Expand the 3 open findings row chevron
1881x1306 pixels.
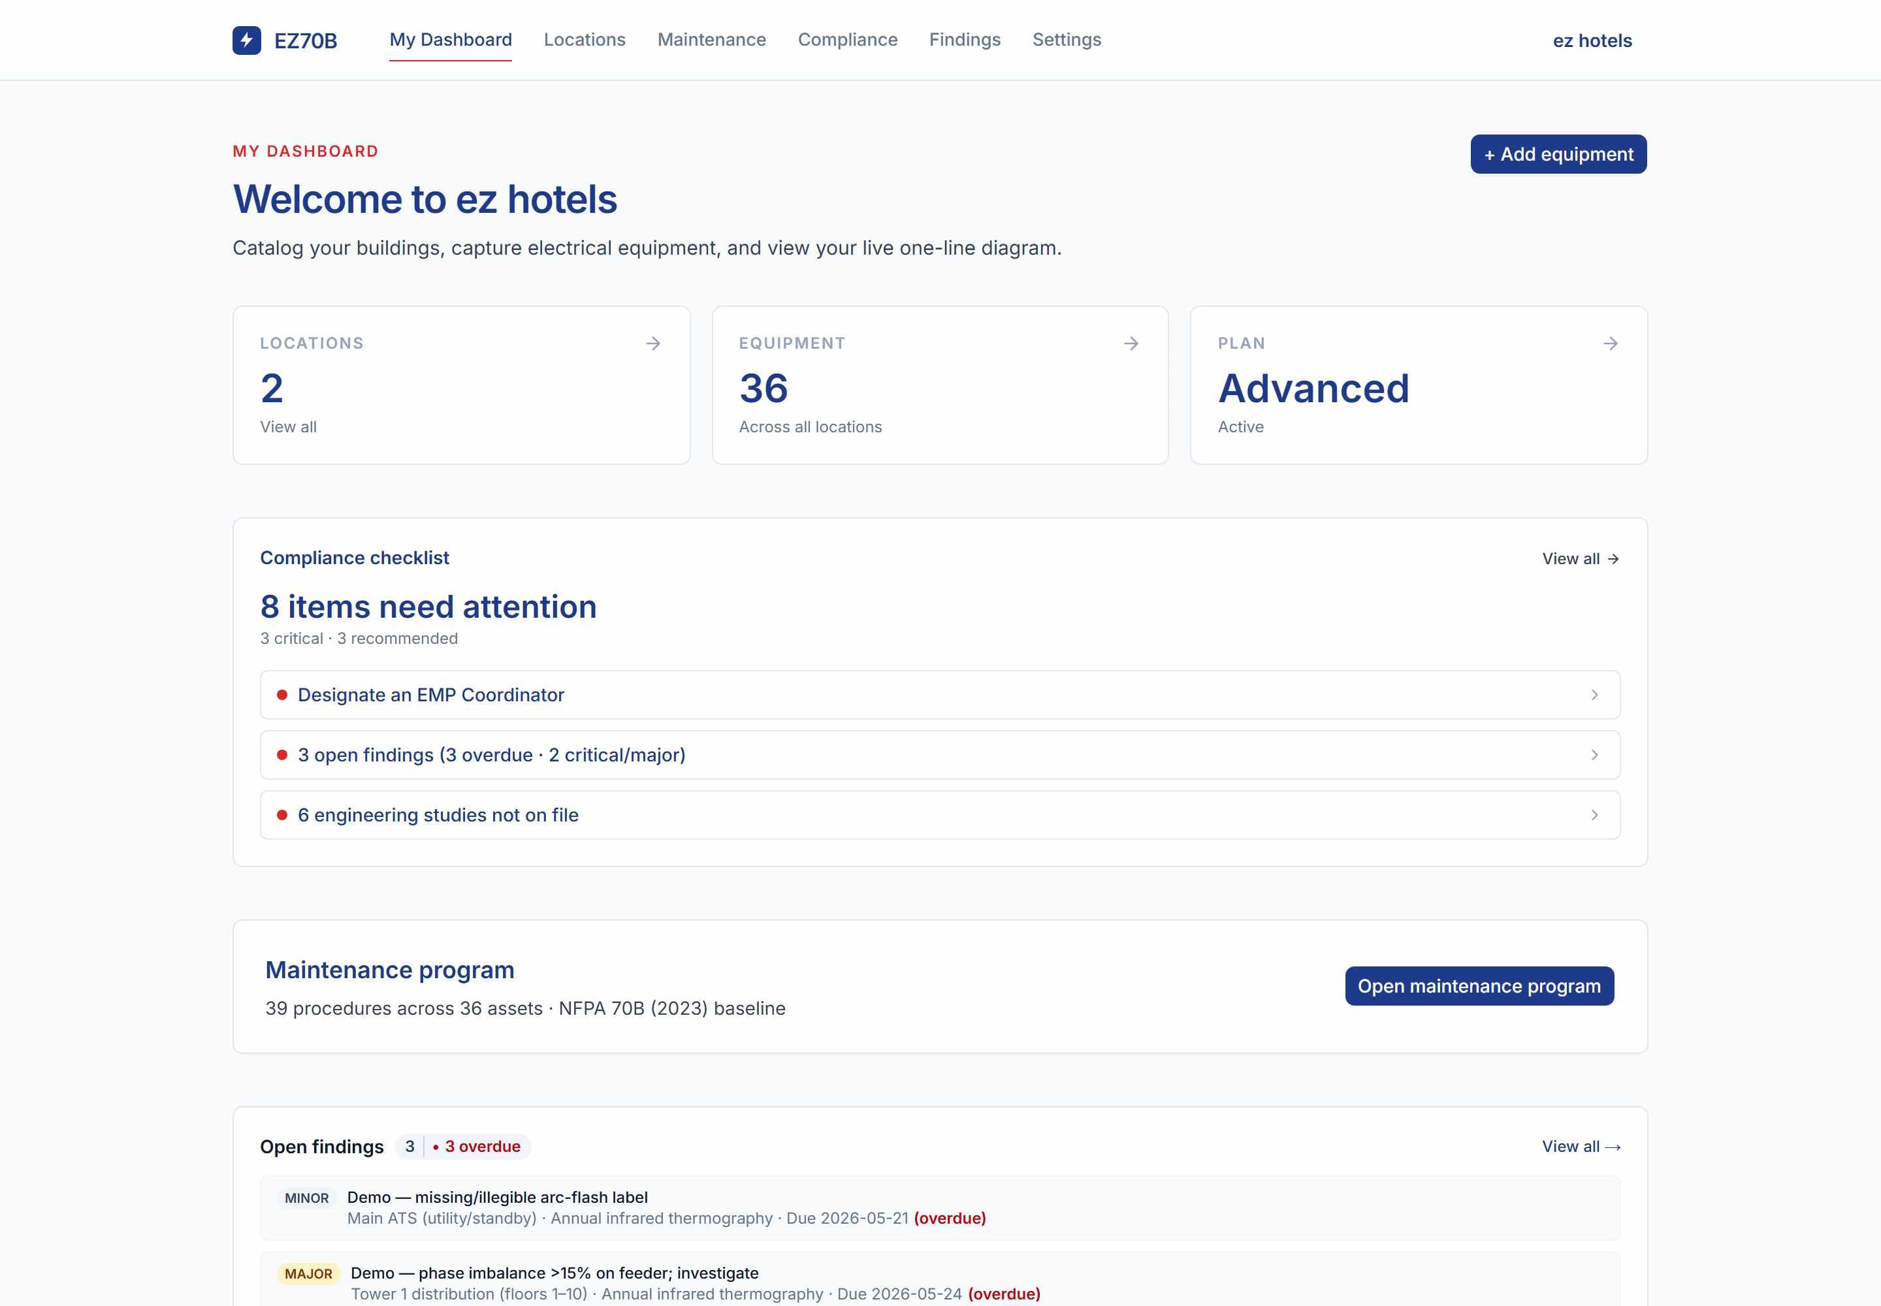click(1594, 754)
